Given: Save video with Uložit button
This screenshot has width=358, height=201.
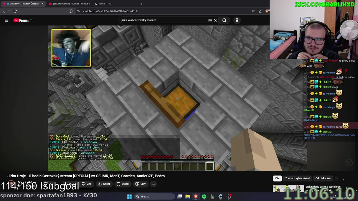Looking at the screenshot, I should pyautogui.click(x=123, y=184).
